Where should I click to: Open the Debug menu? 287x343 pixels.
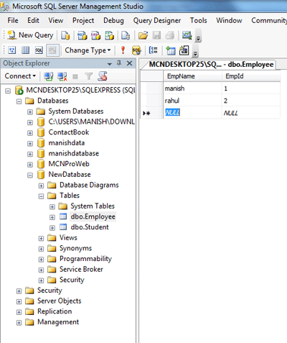pyautogui.click(x=113, y=21)
